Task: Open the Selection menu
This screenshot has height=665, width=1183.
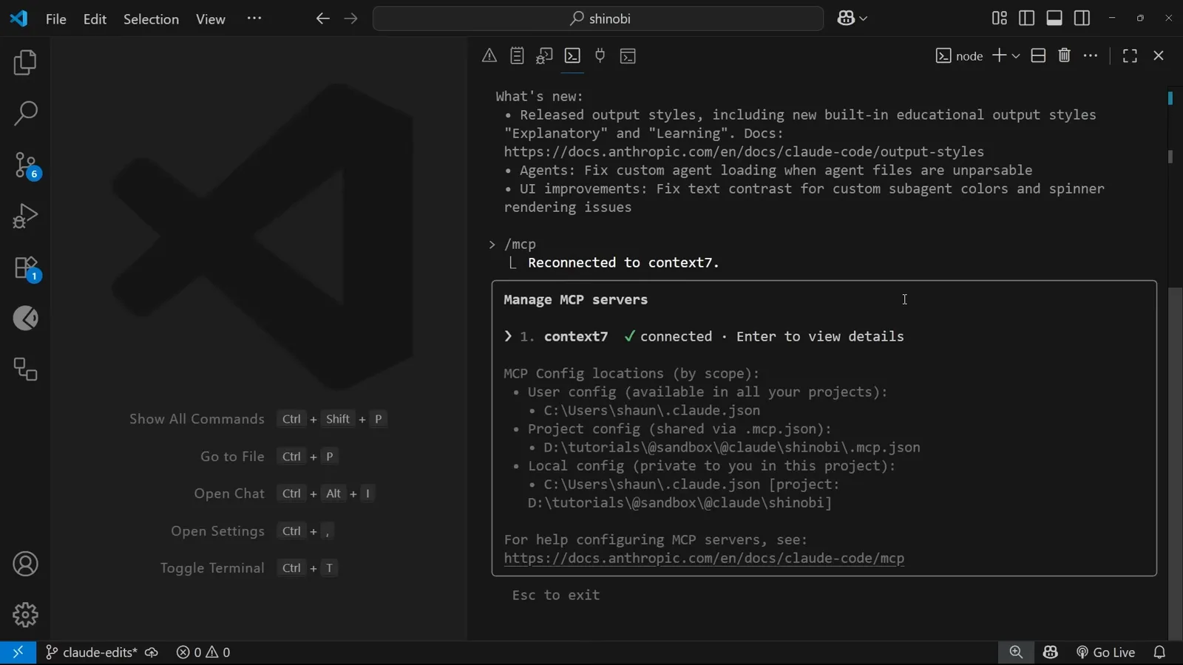Action: pos(151,19)
